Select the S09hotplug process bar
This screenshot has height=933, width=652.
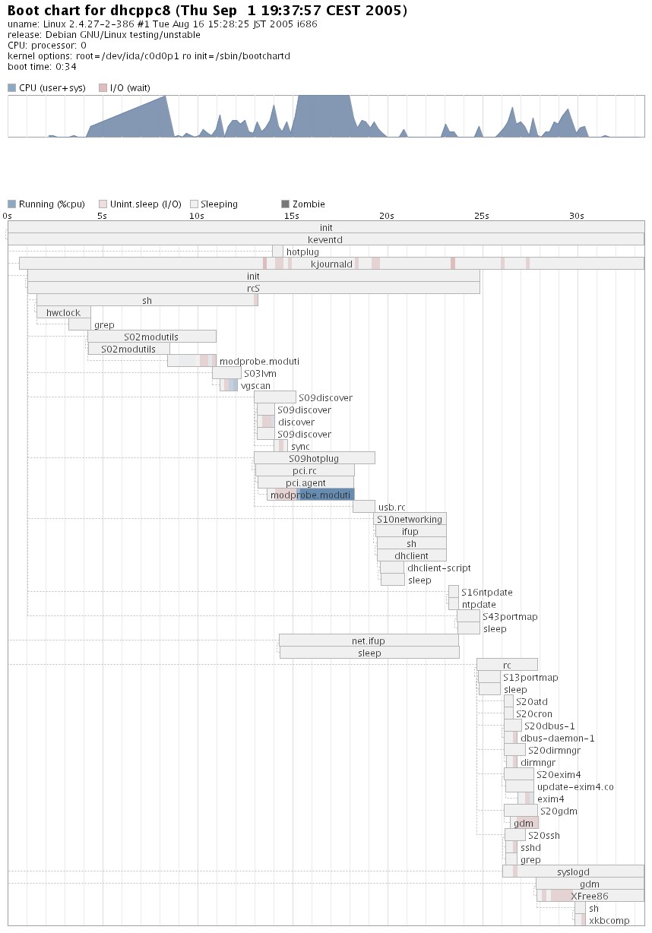click(314, 458)
